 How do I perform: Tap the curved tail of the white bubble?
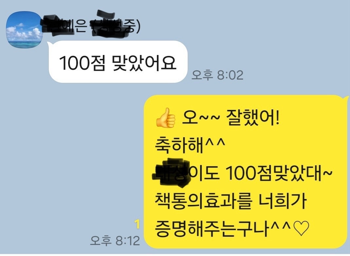[49, 44]
